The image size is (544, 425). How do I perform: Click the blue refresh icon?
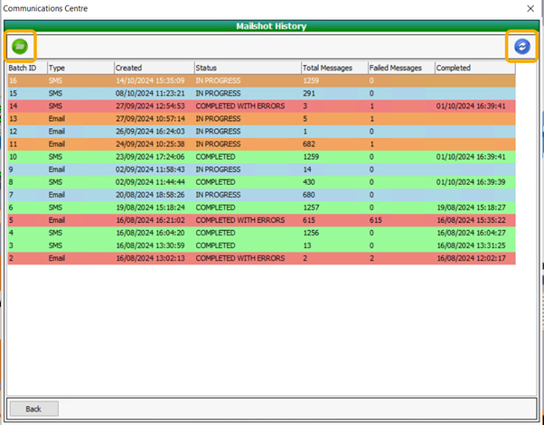point(521,46)
